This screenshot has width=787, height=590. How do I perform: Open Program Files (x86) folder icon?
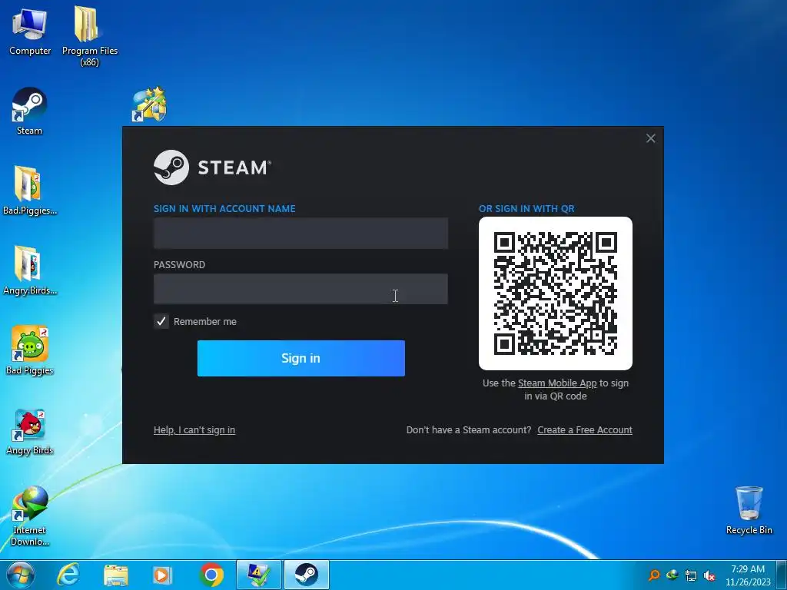[89, 35]
